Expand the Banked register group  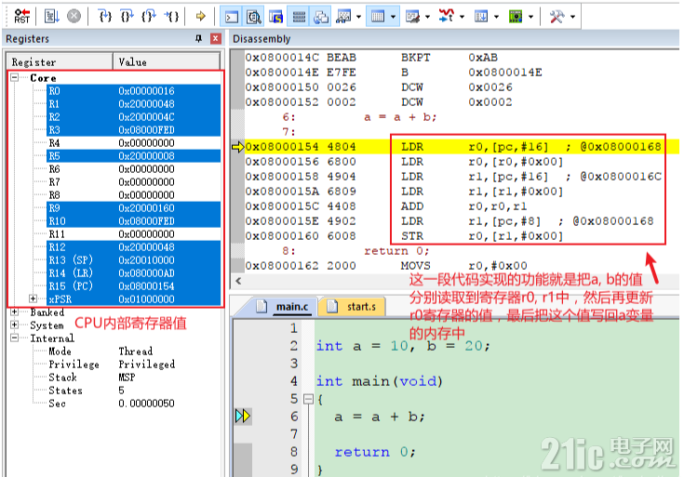(14, 311)
